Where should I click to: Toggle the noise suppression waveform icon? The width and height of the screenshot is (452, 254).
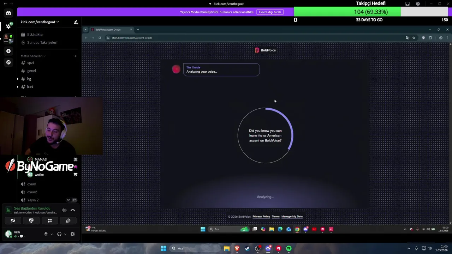64,210
